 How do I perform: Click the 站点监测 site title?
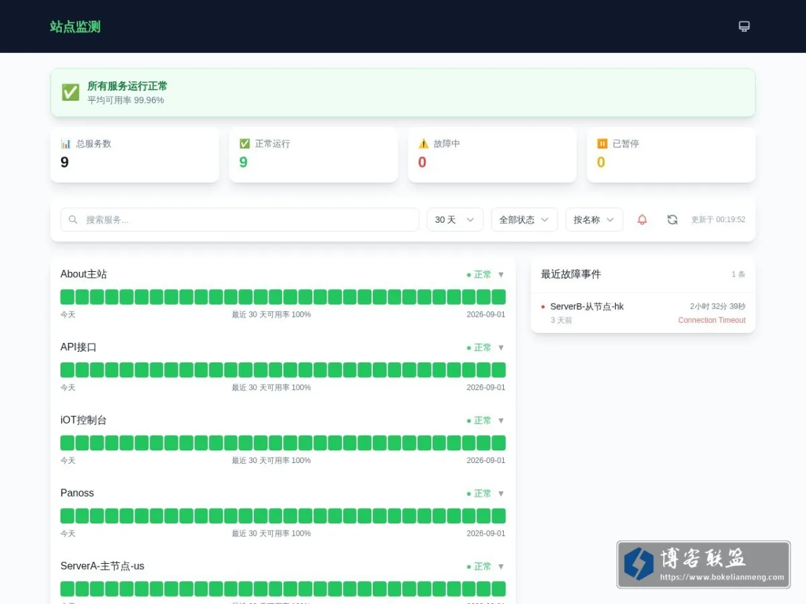[75, 27]
